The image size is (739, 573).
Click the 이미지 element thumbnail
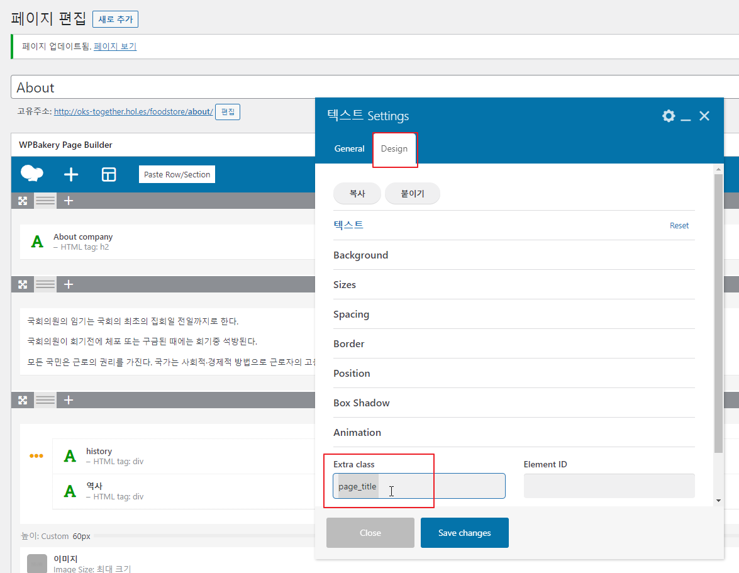click(x=36, y=564)
